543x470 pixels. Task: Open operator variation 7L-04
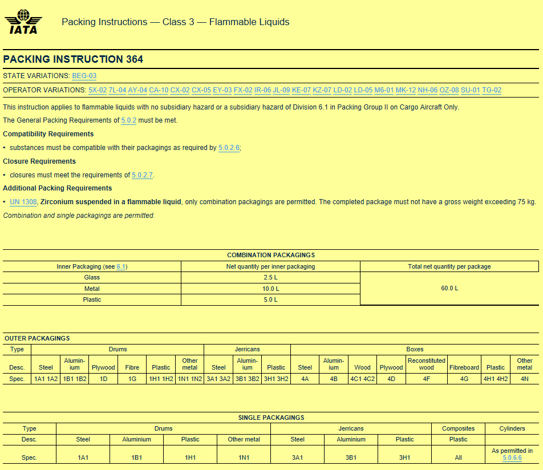tap(116, 90)
